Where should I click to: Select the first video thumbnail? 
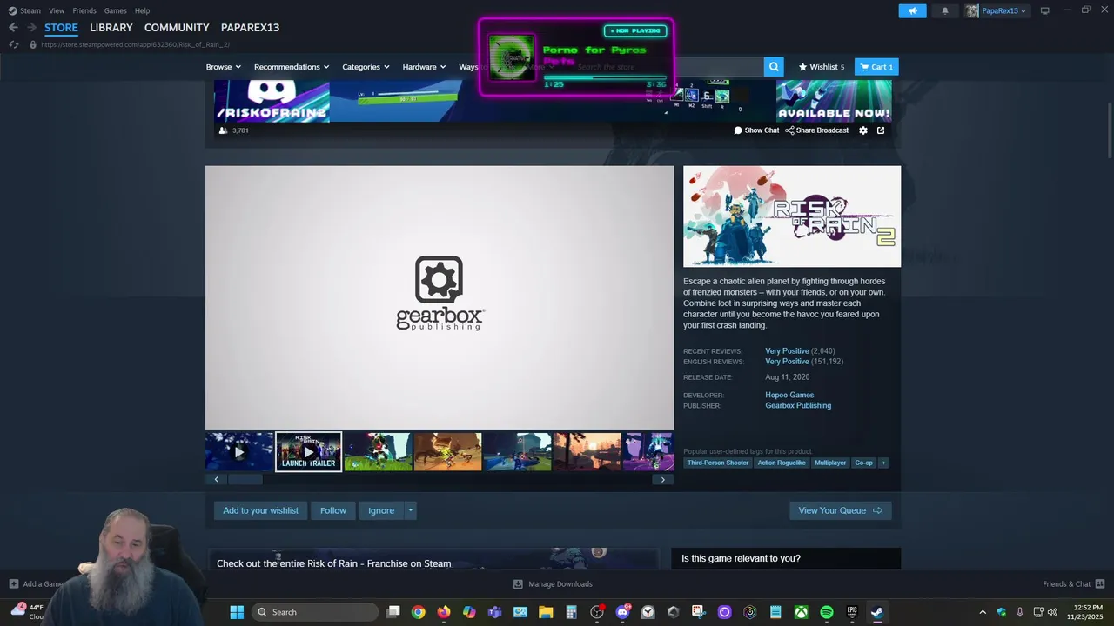[x=239, y=451]
